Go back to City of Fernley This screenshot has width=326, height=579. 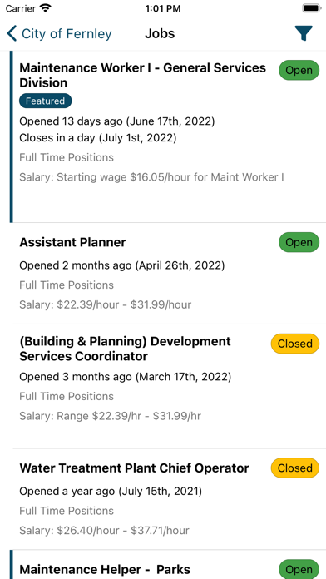(x=59, y=33)
